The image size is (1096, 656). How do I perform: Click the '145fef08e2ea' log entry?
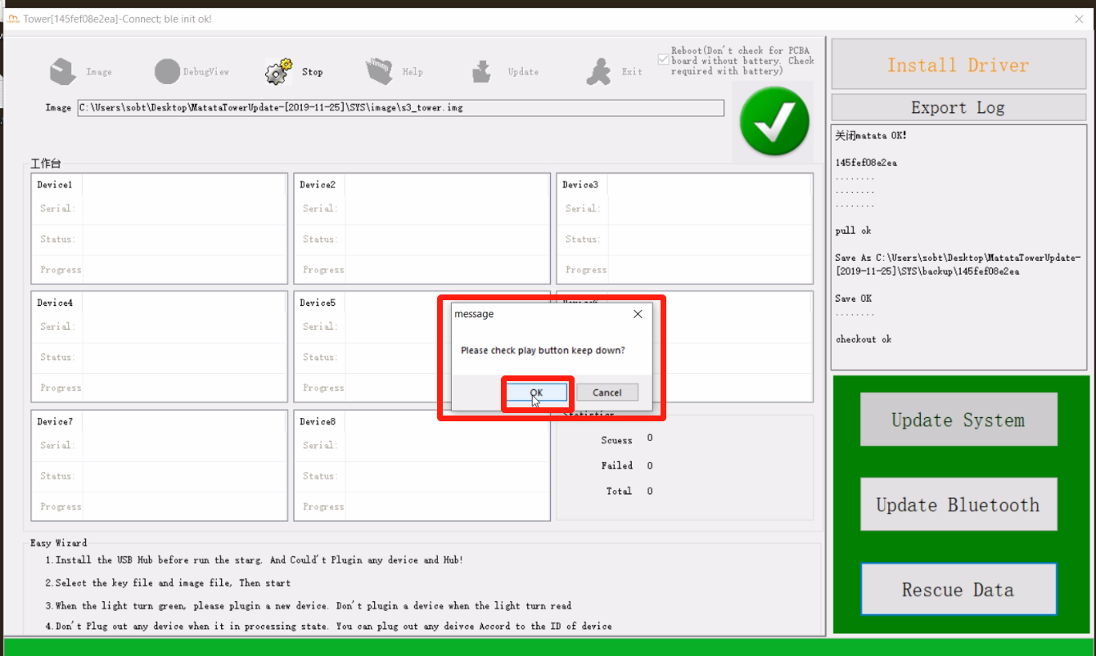point(866,163)
